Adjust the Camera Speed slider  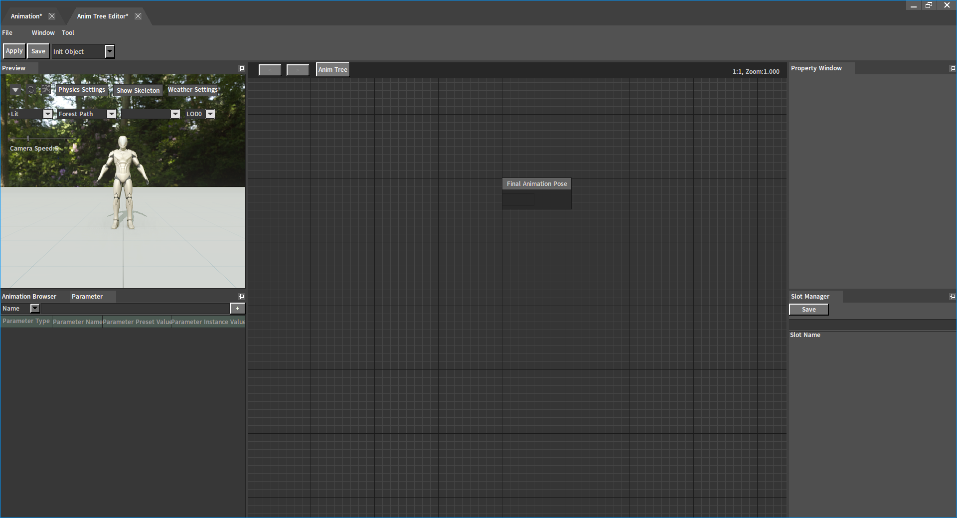point(28,138)
